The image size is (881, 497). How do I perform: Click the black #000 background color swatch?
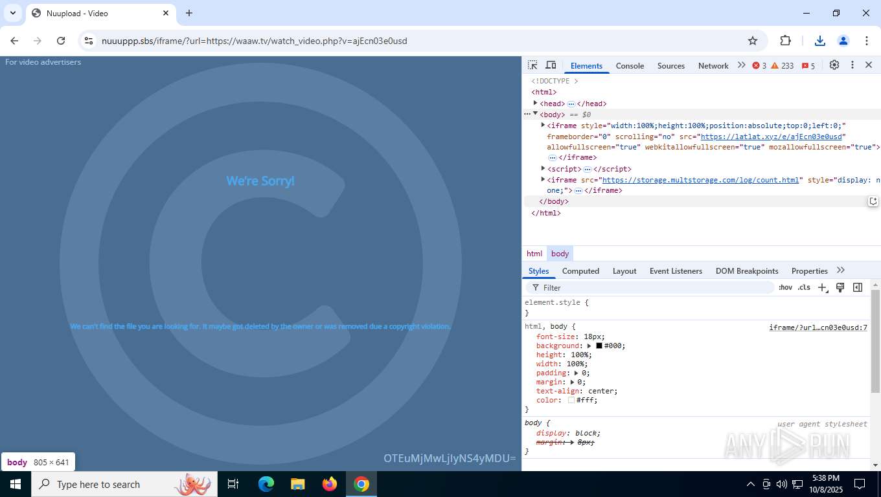(x=599, y=346)
